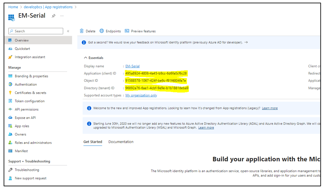Open Integration assistant page

click(x=30, y=57)
